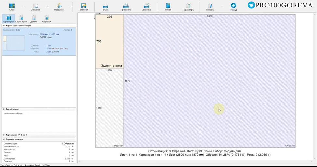Click the Экспорт toolbar icon
The width and height of the screenshot is (317, 167).
(84, 7)
